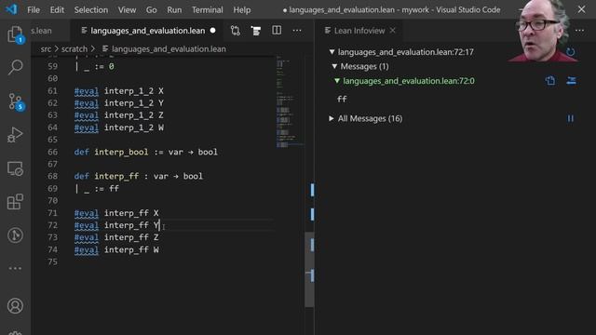596x335 pixels.
Task: Split the editor right
Action: coord(277,31)
